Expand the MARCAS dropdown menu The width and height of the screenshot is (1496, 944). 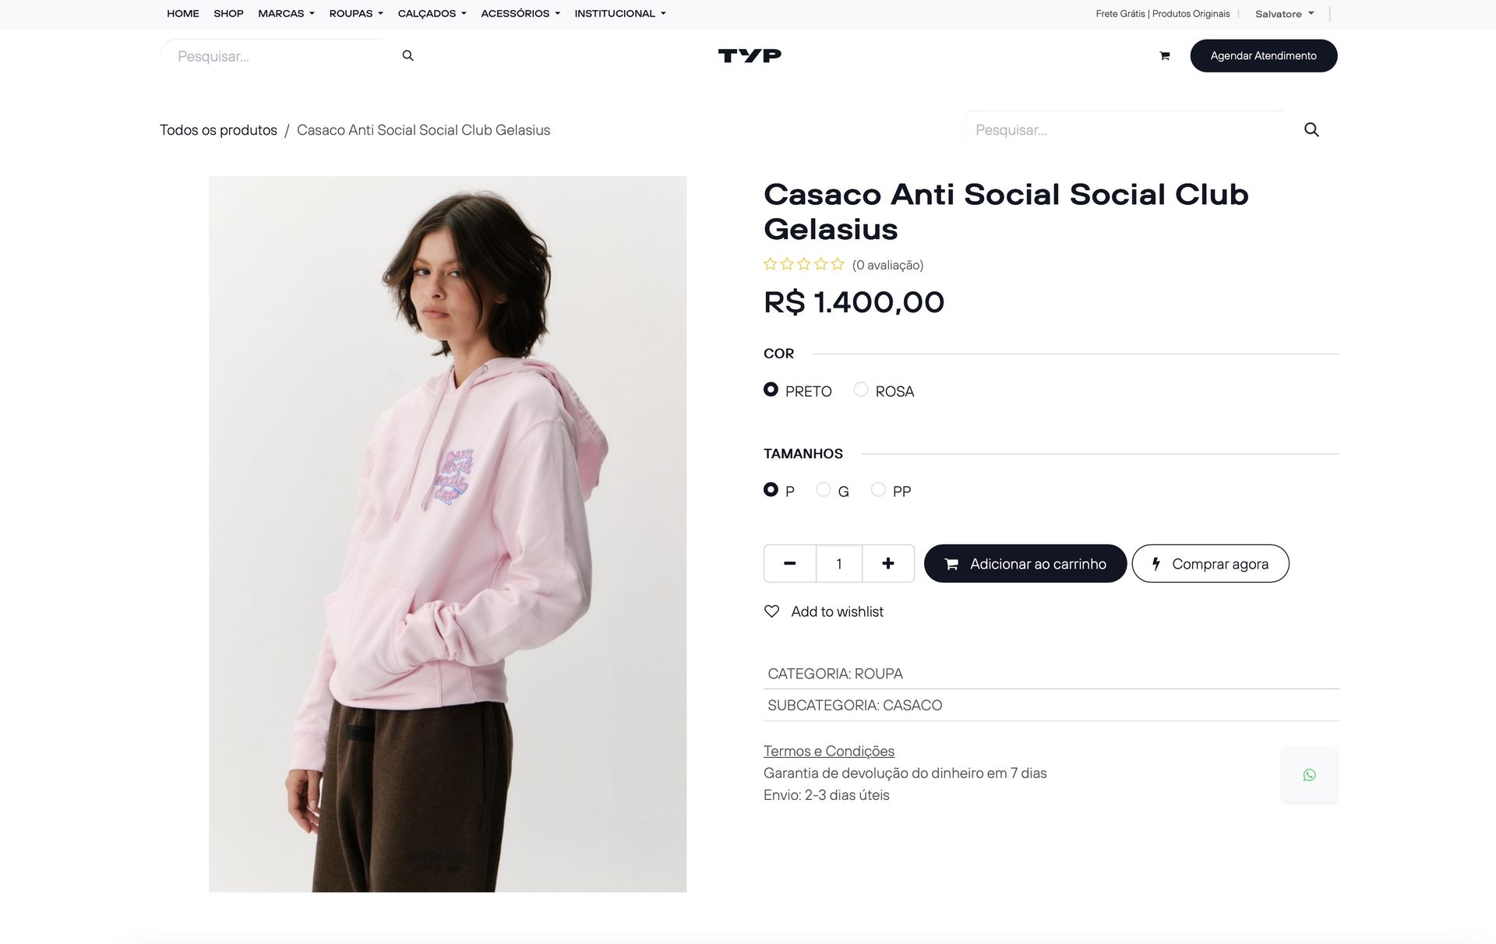286,13
